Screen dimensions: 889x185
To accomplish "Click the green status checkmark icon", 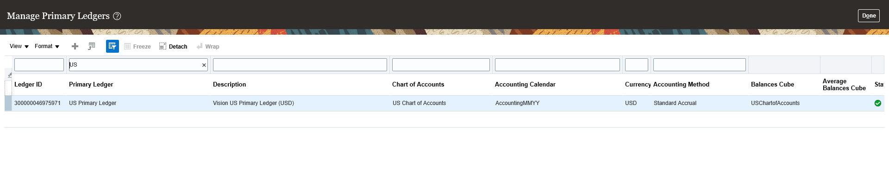I will pyautogui.click(x=877, y=103).
